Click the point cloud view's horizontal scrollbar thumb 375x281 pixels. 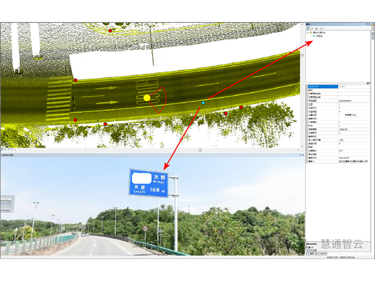[x=200, y=150]
